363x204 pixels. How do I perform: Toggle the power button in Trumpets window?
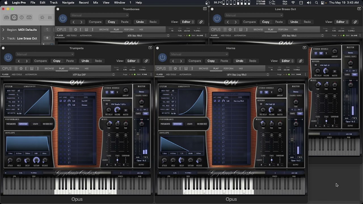tap(8, 58)
